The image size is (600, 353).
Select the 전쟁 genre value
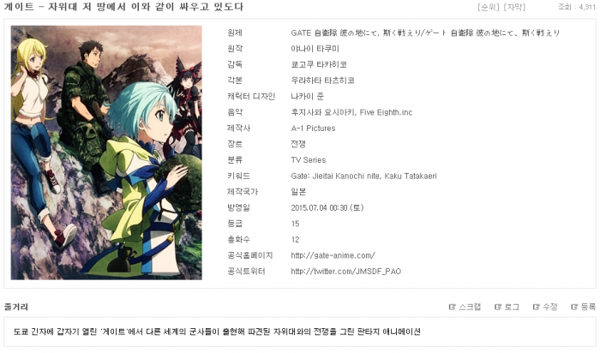[x=298, y=144]
